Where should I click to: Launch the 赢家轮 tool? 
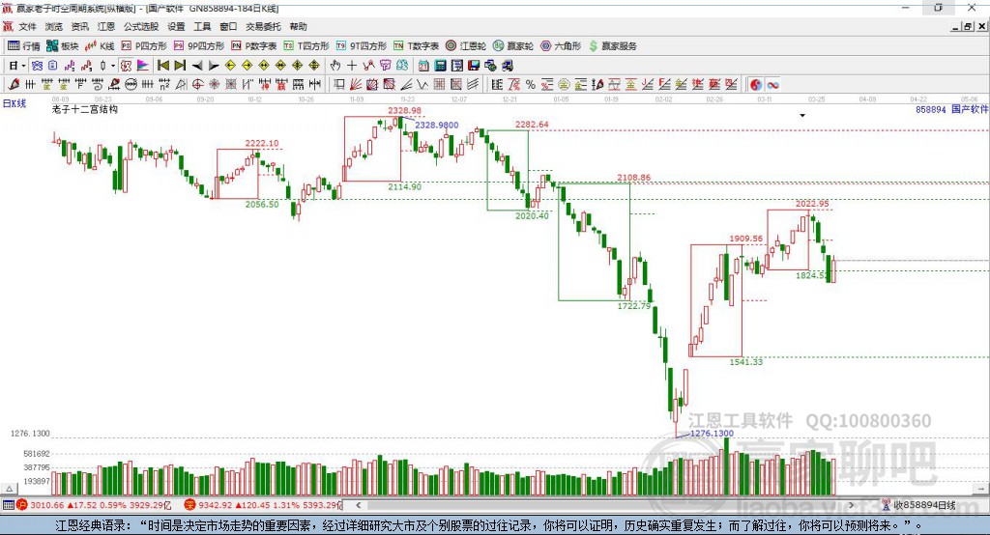pyautogui.click(x=513, y=46)
